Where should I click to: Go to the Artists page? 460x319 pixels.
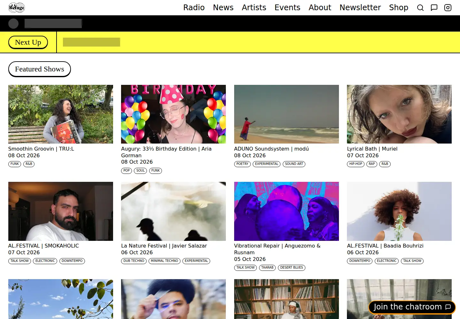click(x=254, y=7)
